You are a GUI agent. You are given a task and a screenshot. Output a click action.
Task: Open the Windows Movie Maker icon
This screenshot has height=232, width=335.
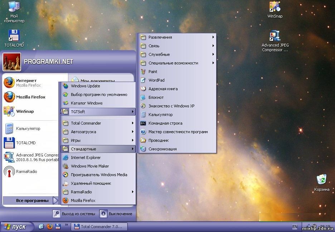65,166
